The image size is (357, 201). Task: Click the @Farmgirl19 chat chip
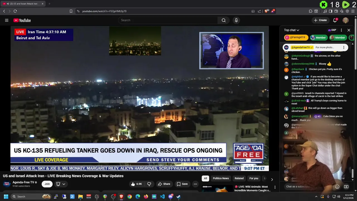296,37
